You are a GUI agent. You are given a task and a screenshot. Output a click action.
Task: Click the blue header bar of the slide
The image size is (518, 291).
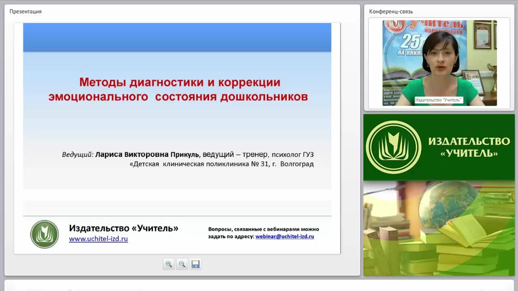pyautogui.click(x=177, y=37)
